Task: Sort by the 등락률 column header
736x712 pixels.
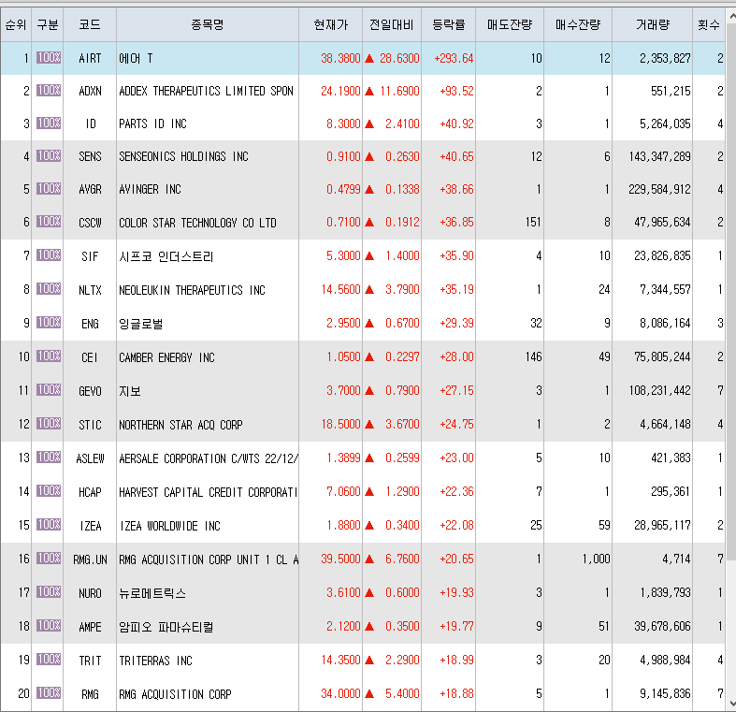Action: [x=449, y=24]
